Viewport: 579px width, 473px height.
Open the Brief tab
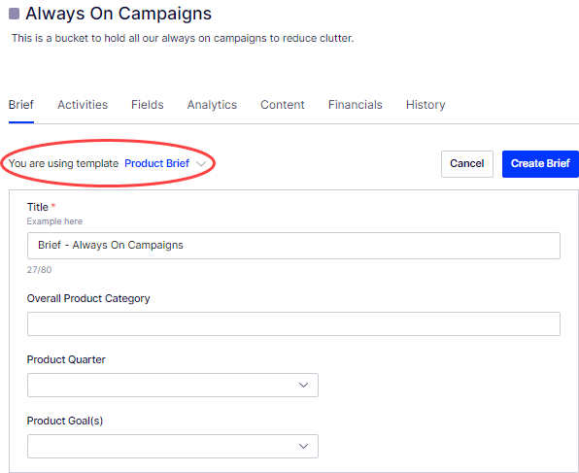pyautogui.click(x=21, y=105)
